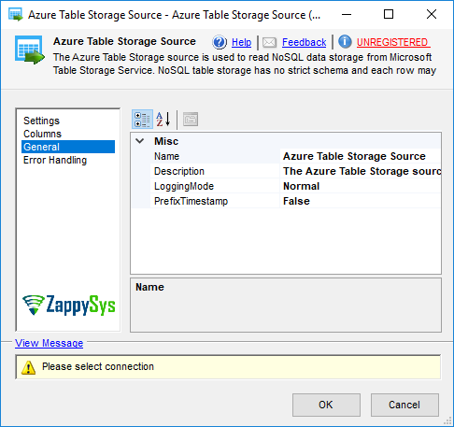Image resolution: width=454 pixels, height=427 pixels.
Task: Confirm with the OK button
Action: click(x=326, y=405)
